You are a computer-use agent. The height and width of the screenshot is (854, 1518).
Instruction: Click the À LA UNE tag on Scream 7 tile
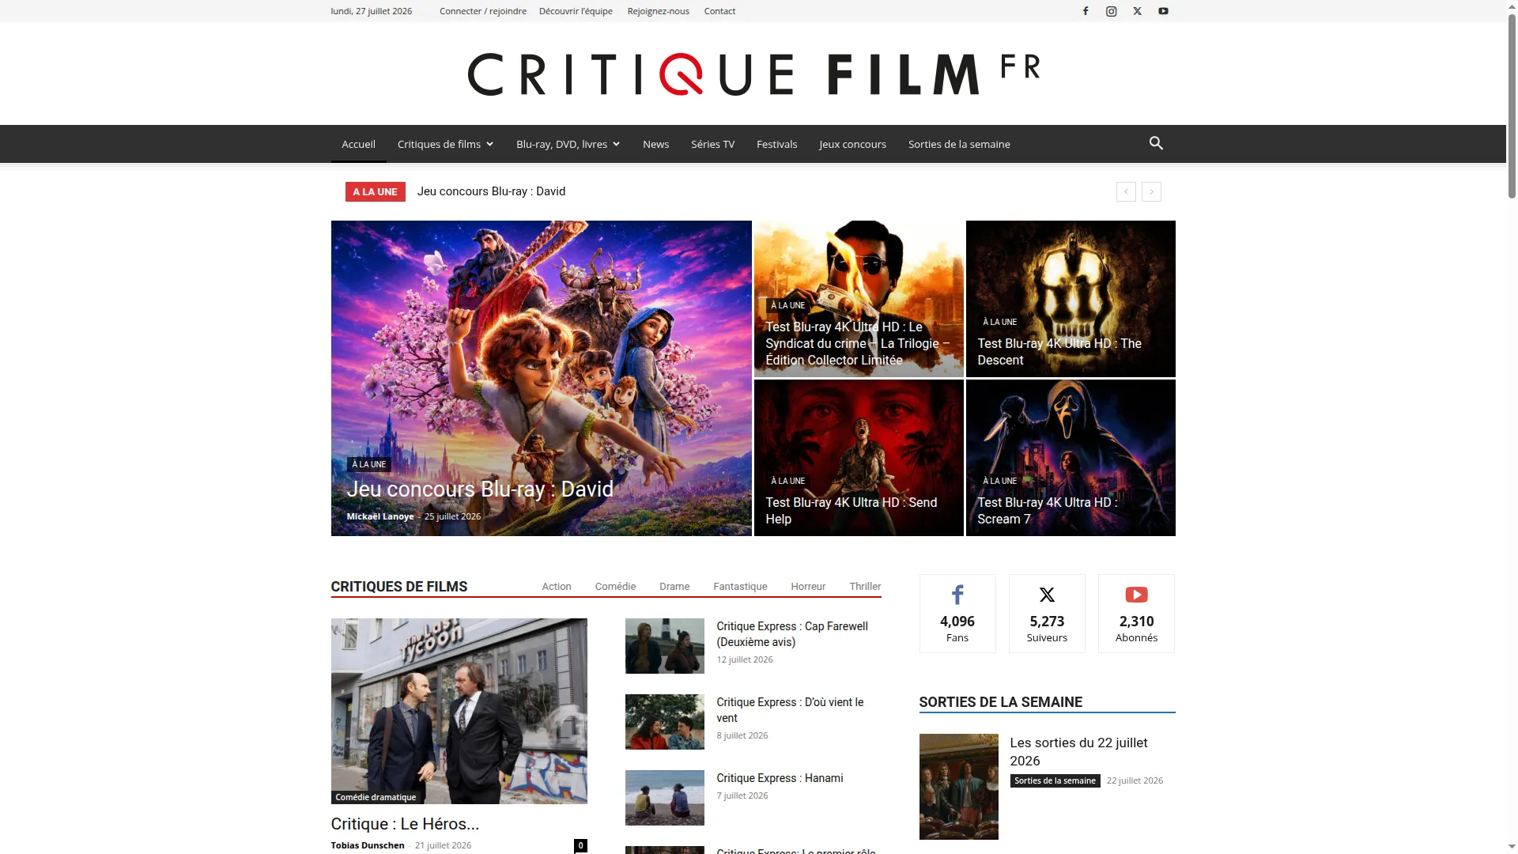(x=999, y=481)
